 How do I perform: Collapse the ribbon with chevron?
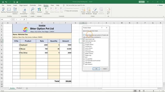point(163,16)
